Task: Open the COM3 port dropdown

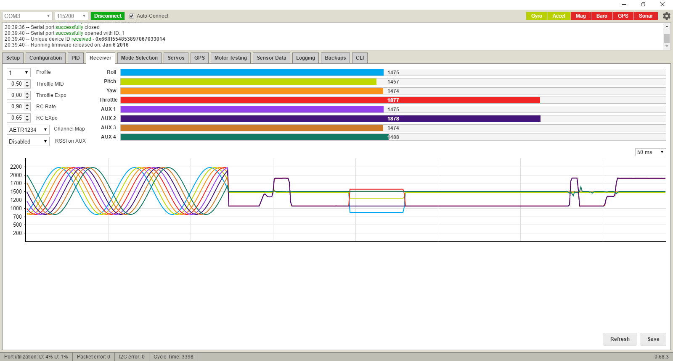Action: point(27,16)
